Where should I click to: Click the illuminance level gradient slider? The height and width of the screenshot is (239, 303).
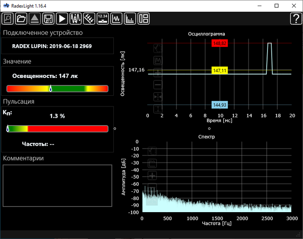point(57,88)
